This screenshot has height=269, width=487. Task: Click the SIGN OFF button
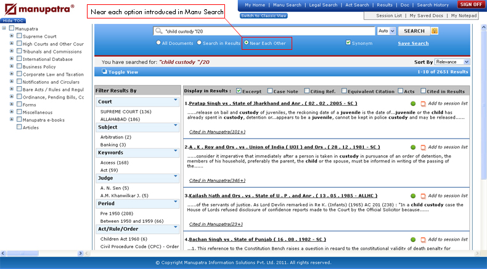click(471, 4)
